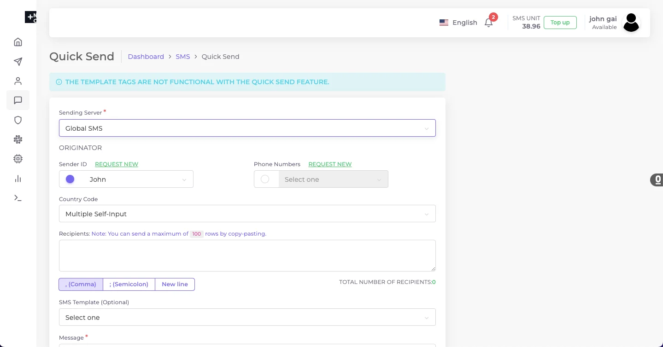Open the Sending Server dropdown showing Global SMS
The image size is (663, 347).
(x=247, y=128)
